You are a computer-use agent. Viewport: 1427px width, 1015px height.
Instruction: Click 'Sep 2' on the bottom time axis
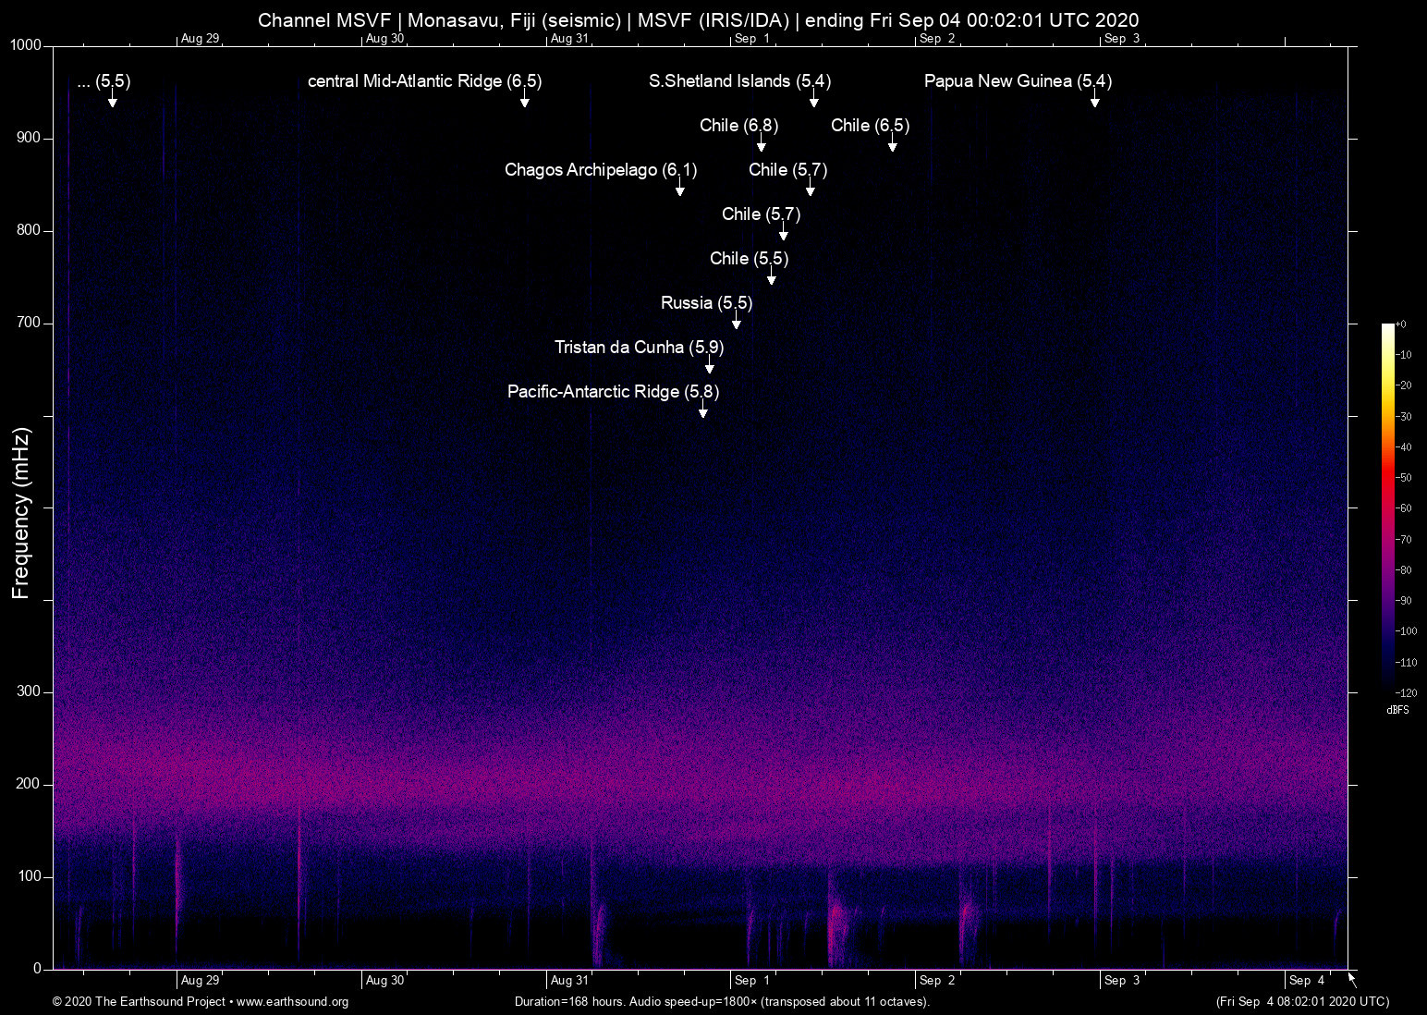(937, 981)
